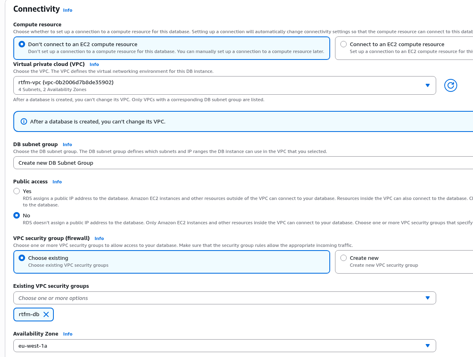Open Info link for VPC security group

click(99, 238)
